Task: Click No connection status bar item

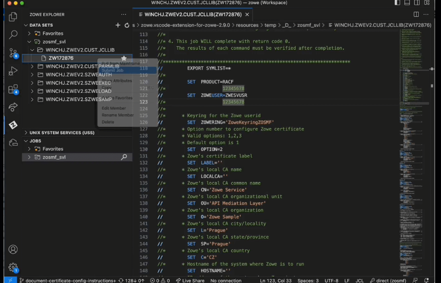Action: tap(226, 280)
